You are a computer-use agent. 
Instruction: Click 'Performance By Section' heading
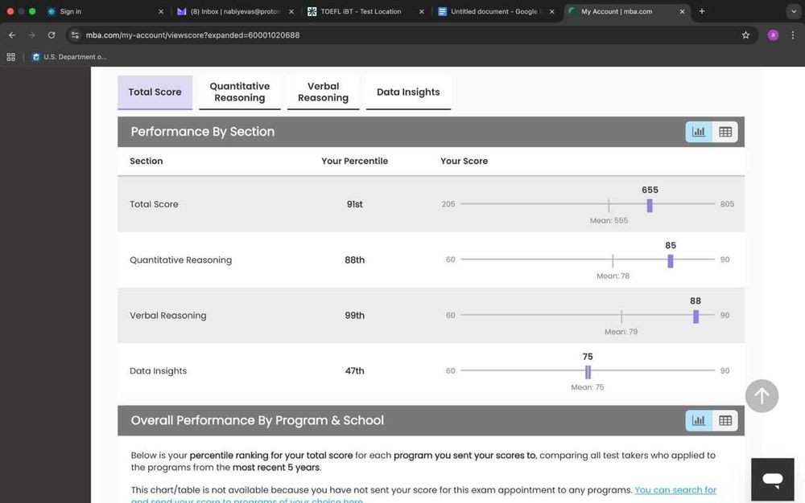point(202,132)
